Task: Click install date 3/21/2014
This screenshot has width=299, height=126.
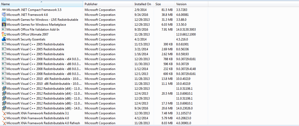Action: pyautogui.click(x=141, y=49)
